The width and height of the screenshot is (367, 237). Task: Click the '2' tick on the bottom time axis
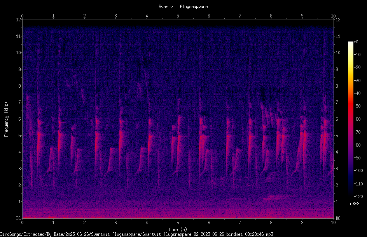(x=84, y=223)
